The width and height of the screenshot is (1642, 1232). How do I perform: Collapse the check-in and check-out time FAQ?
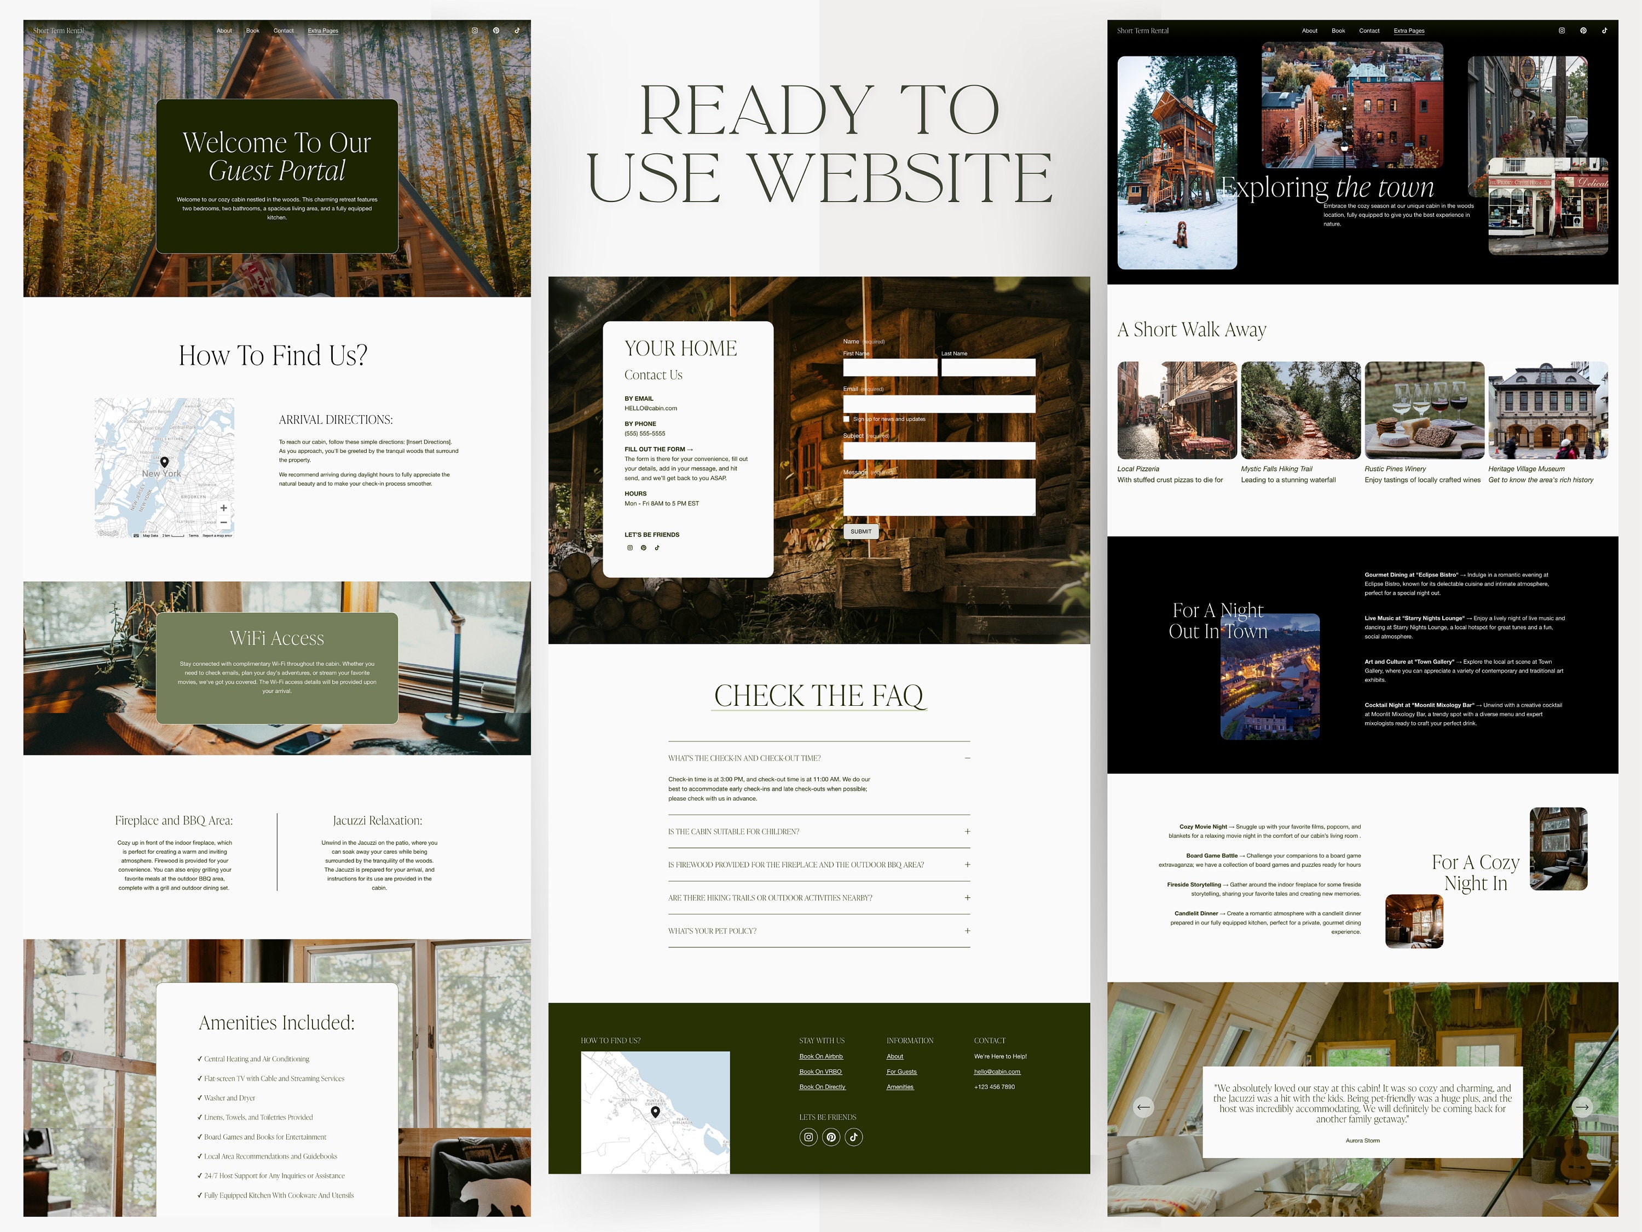tap(967, 757)
